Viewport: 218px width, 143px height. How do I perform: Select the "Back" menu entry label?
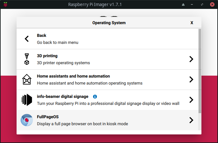pyautogui.click(x=41, y=36)
